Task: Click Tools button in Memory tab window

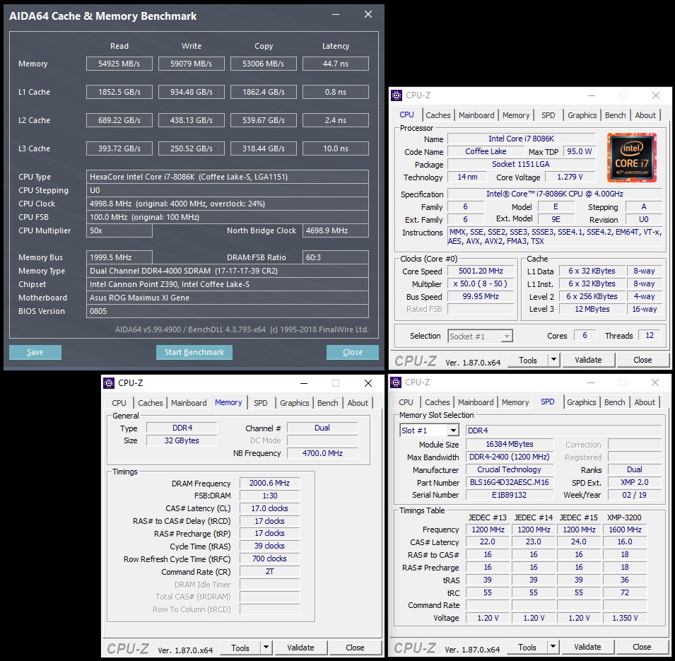Action: point(240,648)
